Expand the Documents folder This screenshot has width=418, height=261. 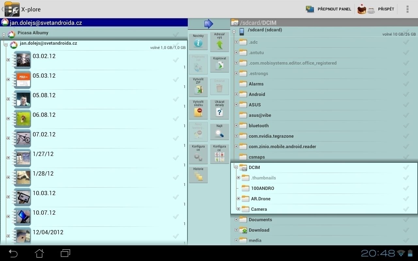236,220
